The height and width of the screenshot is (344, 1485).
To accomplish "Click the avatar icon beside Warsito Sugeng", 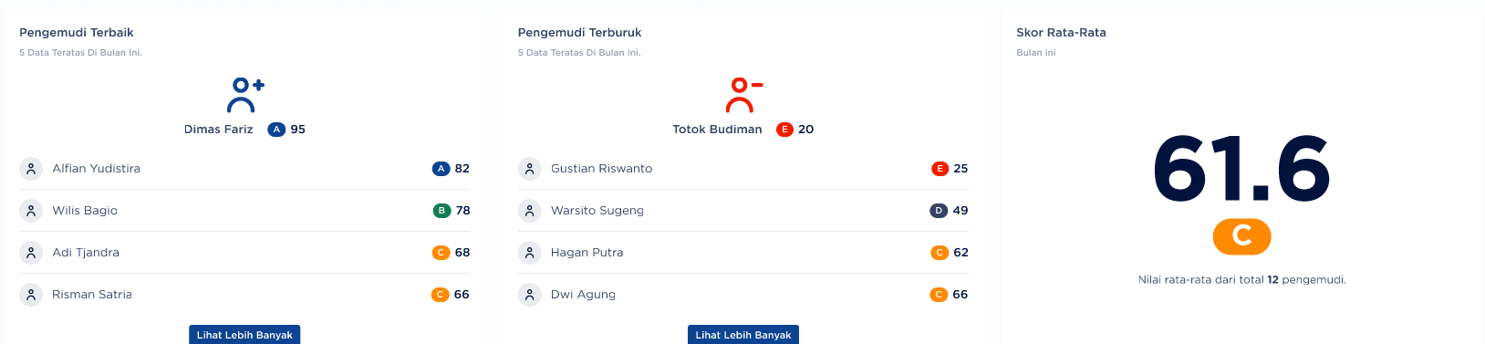I will point(530,211).
